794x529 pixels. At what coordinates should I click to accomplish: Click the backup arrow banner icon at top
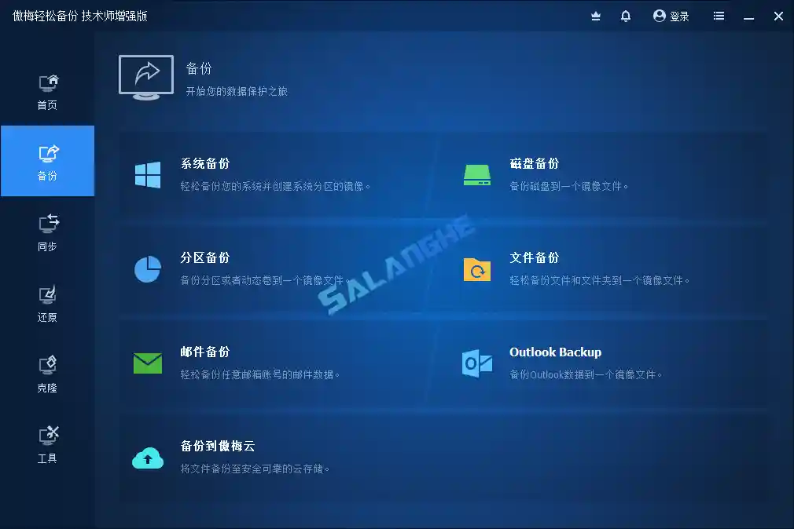pos(145,76)
